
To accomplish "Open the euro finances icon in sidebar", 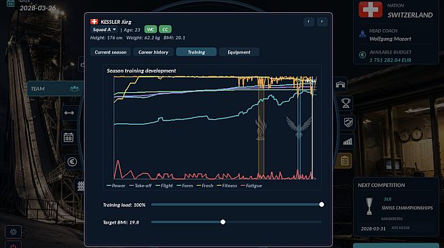I will coord(72,162).
